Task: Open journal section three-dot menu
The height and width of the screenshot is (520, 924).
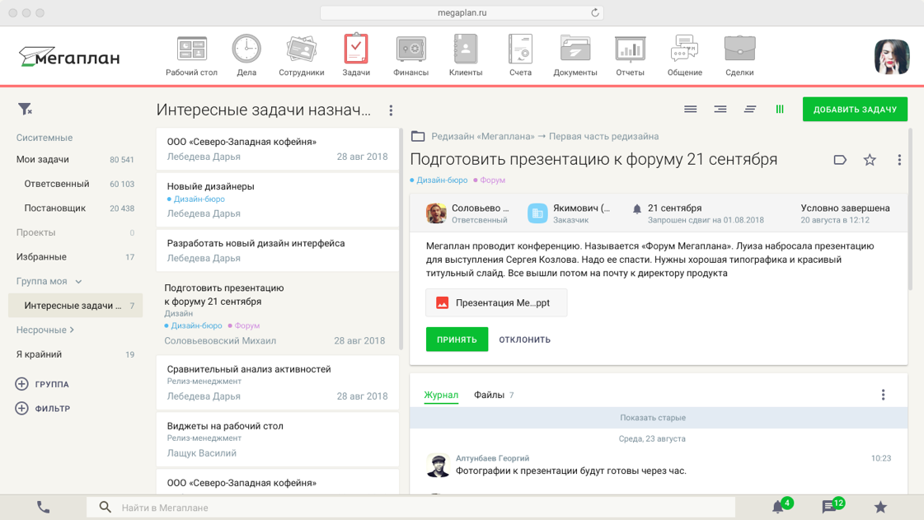Action: tap(883, 395)
